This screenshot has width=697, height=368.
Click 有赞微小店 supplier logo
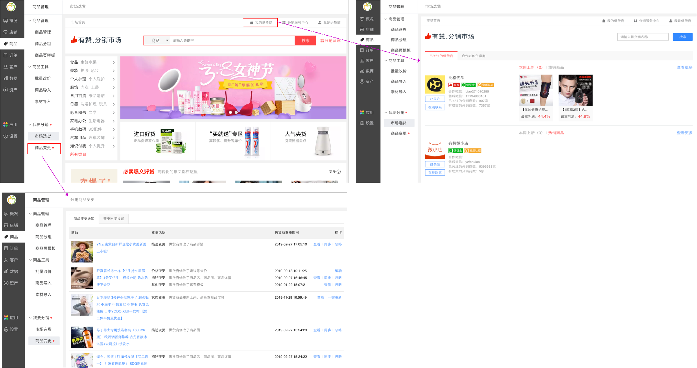(435, 150)
